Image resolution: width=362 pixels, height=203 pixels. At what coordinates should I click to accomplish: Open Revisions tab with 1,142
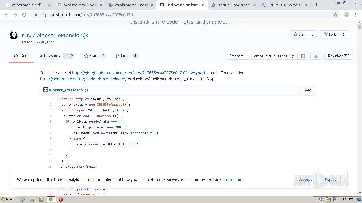56,56
